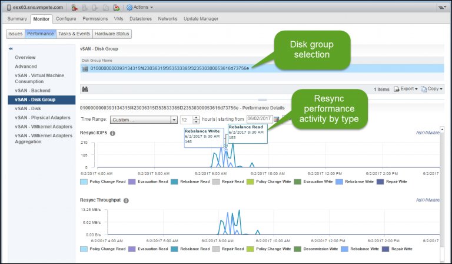Screen dimensions: 452x264
Task: Open vSAN - Disk view
Action: (x=28, y=109)
